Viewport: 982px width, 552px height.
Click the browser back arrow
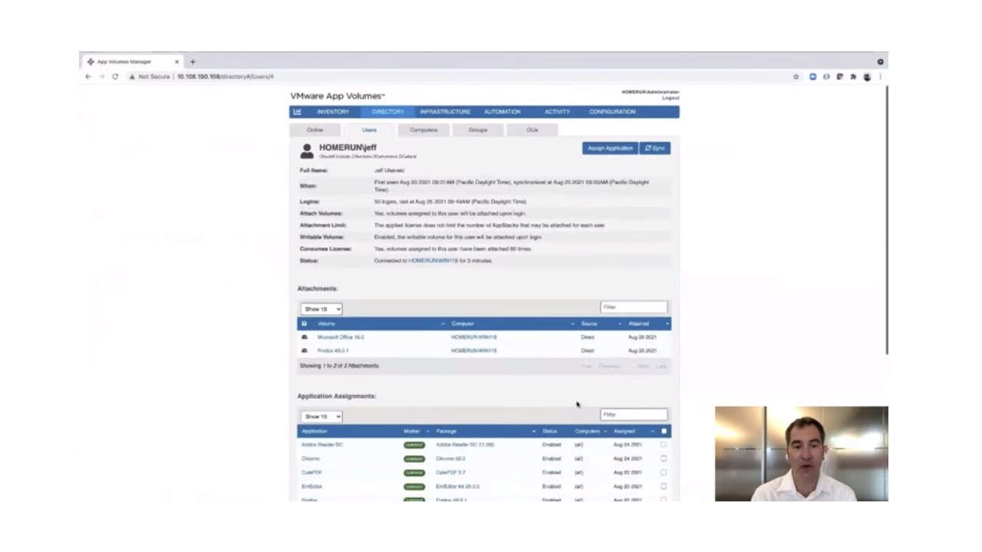[x=87, y=77]
